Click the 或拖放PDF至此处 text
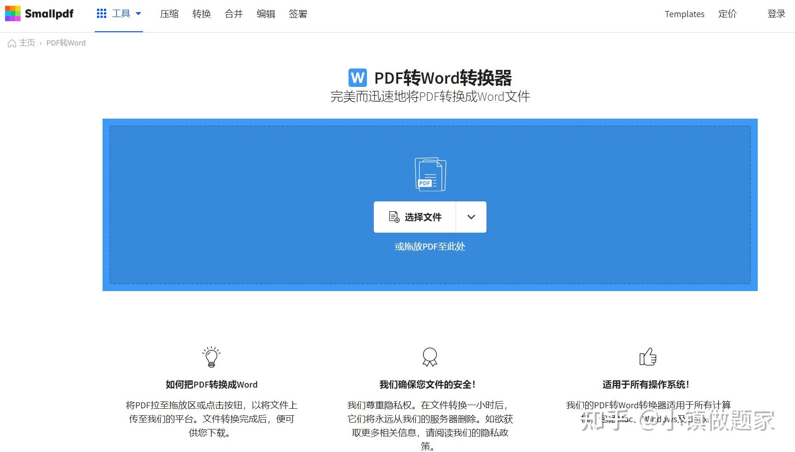Screen dimensions: 795x452 click(430, 246)
